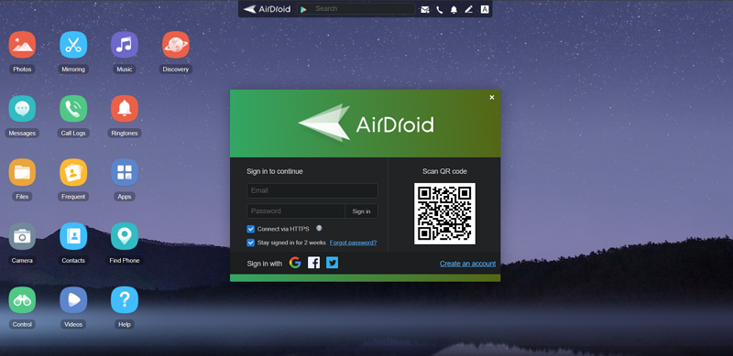Click the new message envelope icon in top bar
This screenshot has height=356, width=733.
(424, 9)
